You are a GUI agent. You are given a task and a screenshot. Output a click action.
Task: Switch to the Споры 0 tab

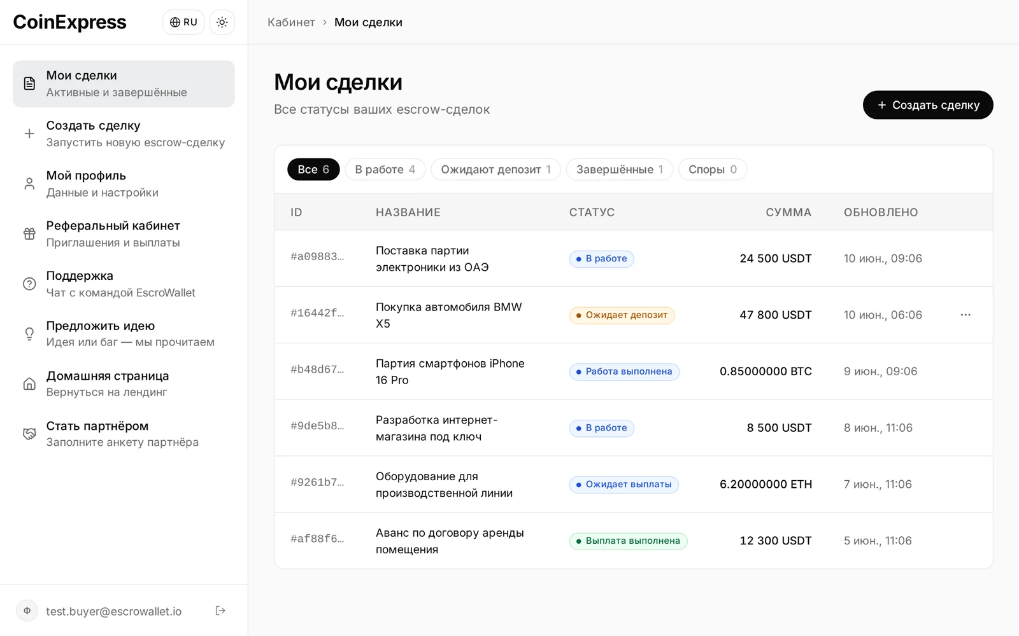713,169
